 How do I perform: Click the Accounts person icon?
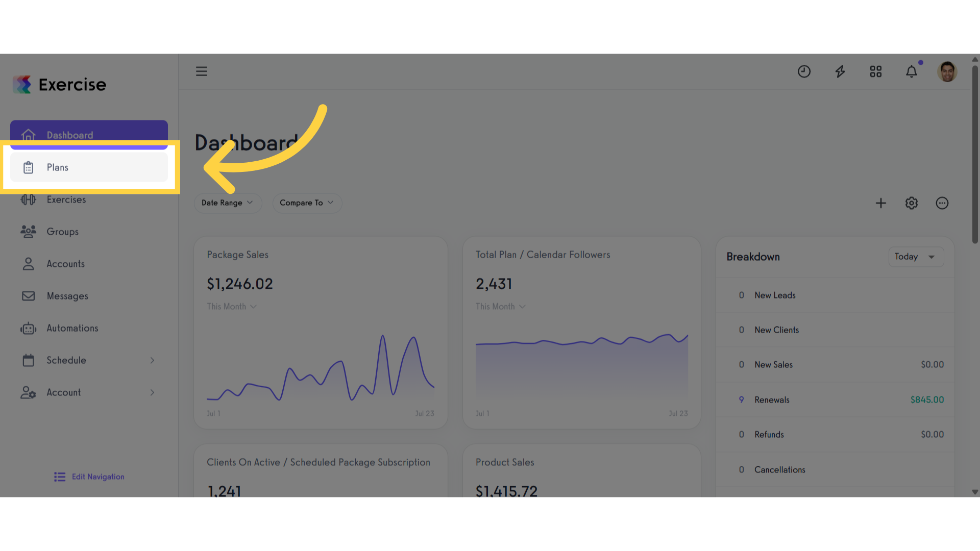click(x=29, y=264)
